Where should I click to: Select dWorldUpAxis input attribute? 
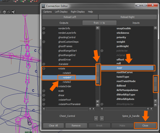[125, 99]
